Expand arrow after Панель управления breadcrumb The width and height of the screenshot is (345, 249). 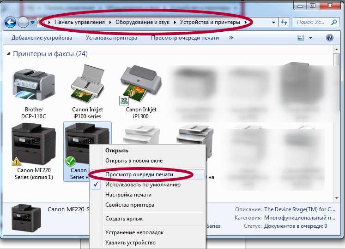pyautogui.click(x=110, y=22)
